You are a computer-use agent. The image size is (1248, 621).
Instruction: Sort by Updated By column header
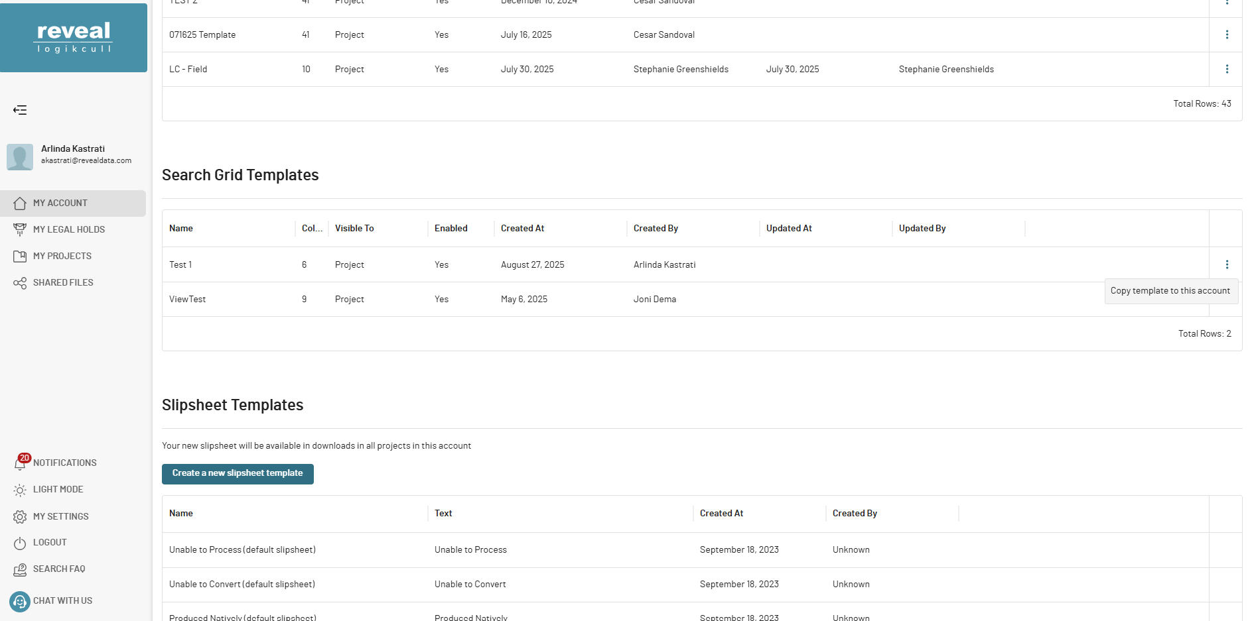[922, 229]
